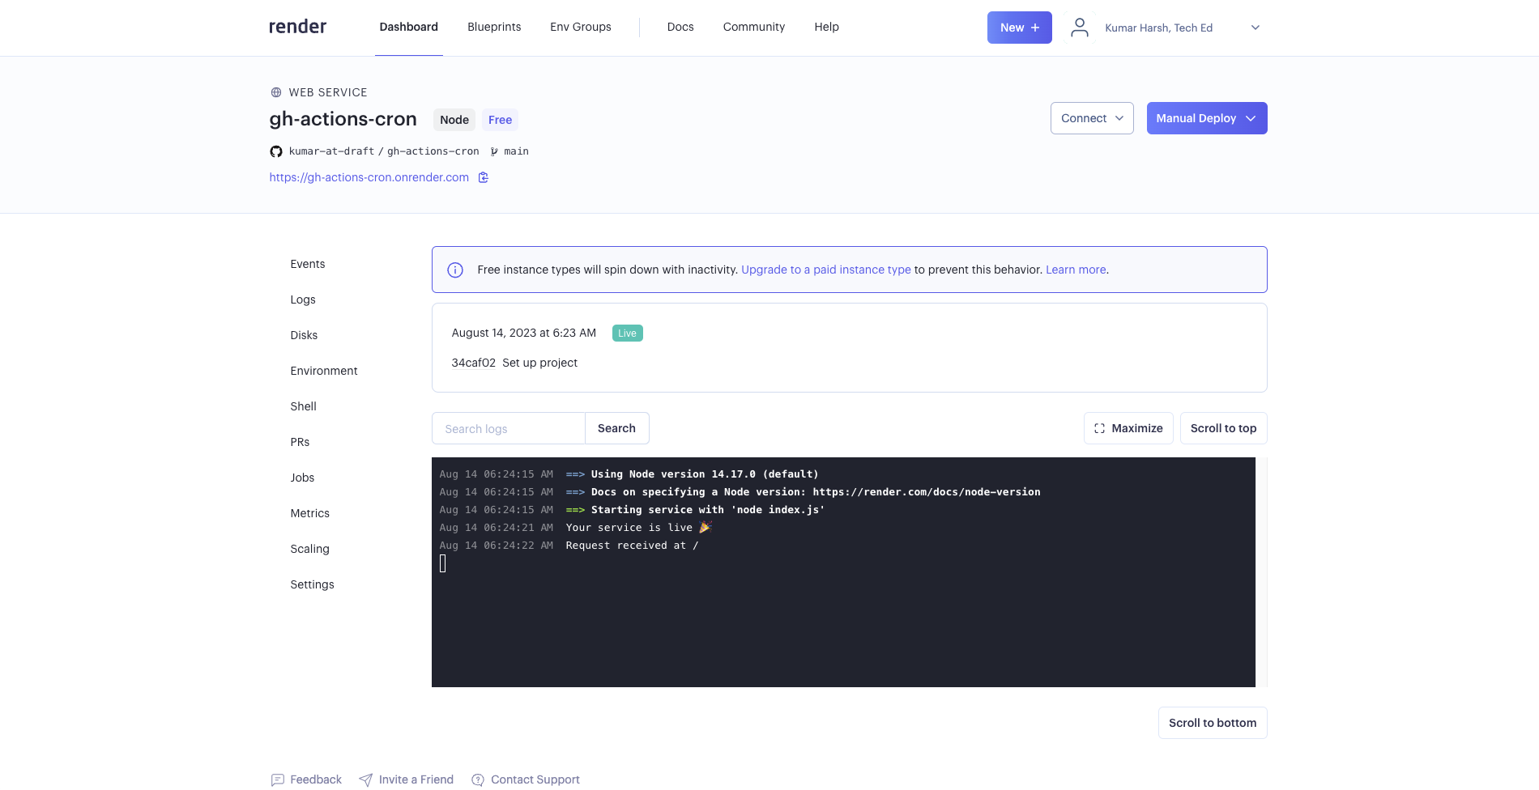Screen dimensions: 1539x790
Task: Click the render logo
Action: (297, 27)
